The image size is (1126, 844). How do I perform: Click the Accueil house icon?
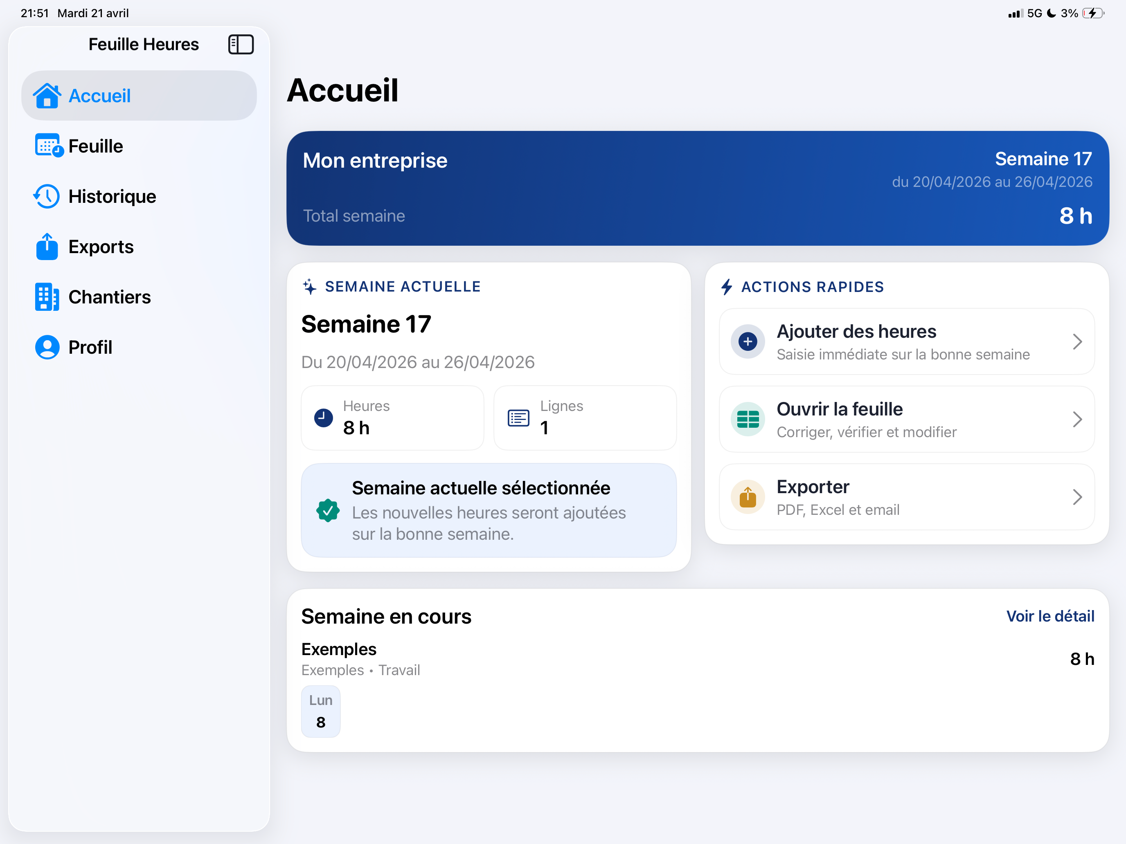(x=47, y=96)
